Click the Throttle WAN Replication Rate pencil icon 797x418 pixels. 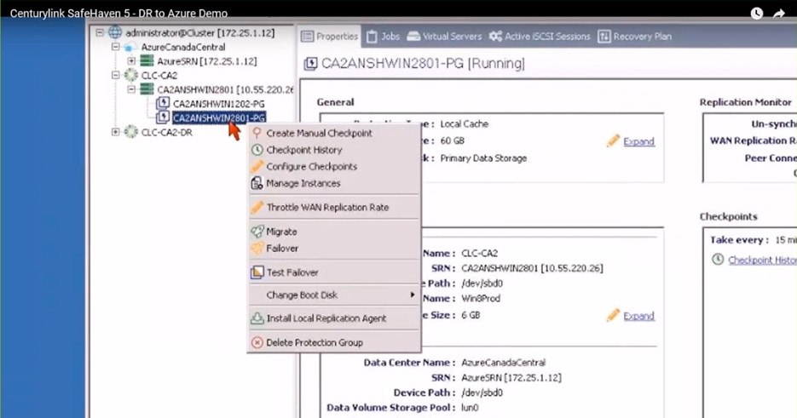pyautogui.click(x=257, y=207)
